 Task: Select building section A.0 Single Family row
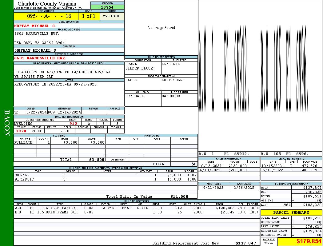click(x=137, y=208)
